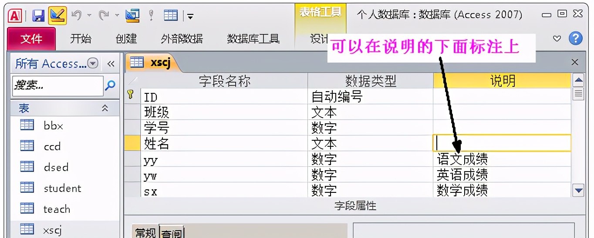Open Access help question mark
The width and height of the screenshot is (594, 238).
click(576, 38)
